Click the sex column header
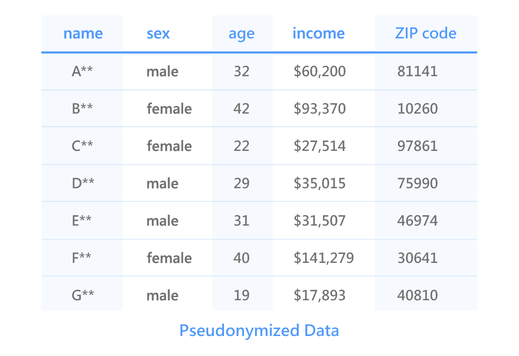The height and width of the screenshot is (356, 519). pos(158,34)
